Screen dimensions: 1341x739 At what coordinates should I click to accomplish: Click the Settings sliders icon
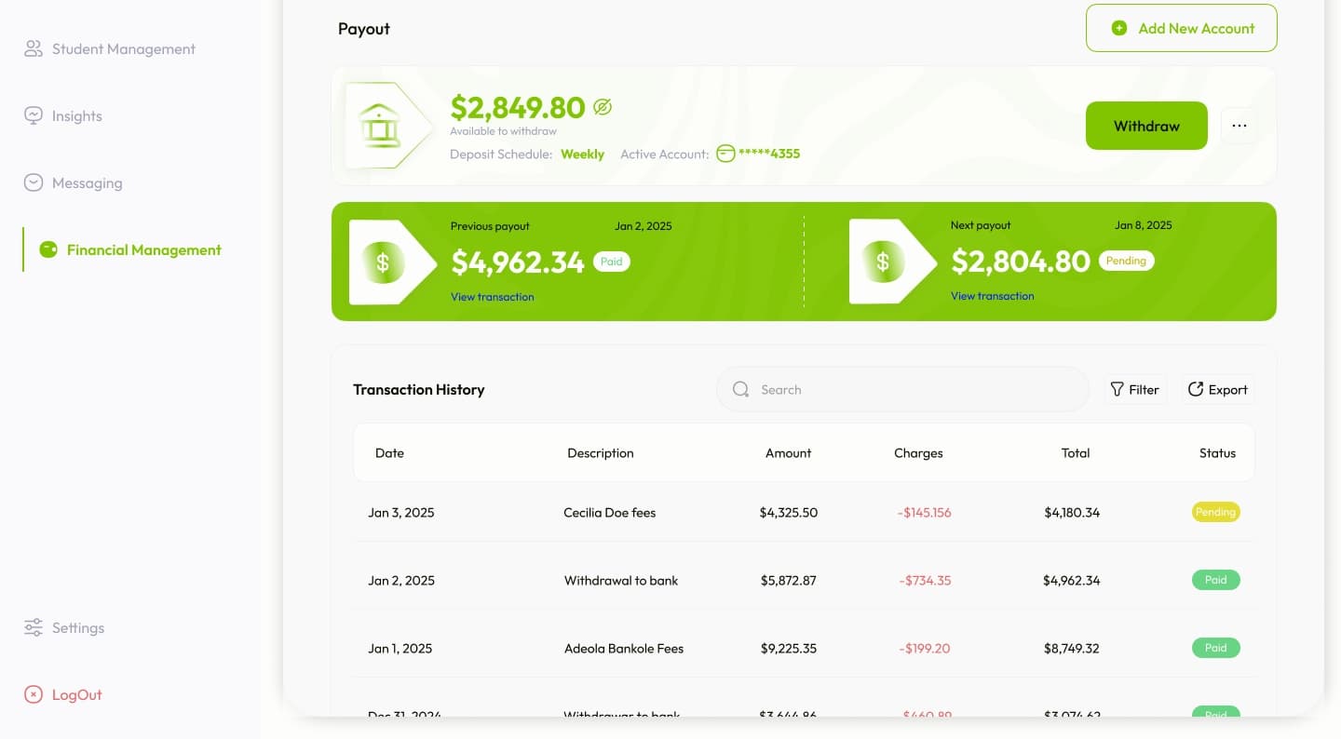tap(34, 627)
